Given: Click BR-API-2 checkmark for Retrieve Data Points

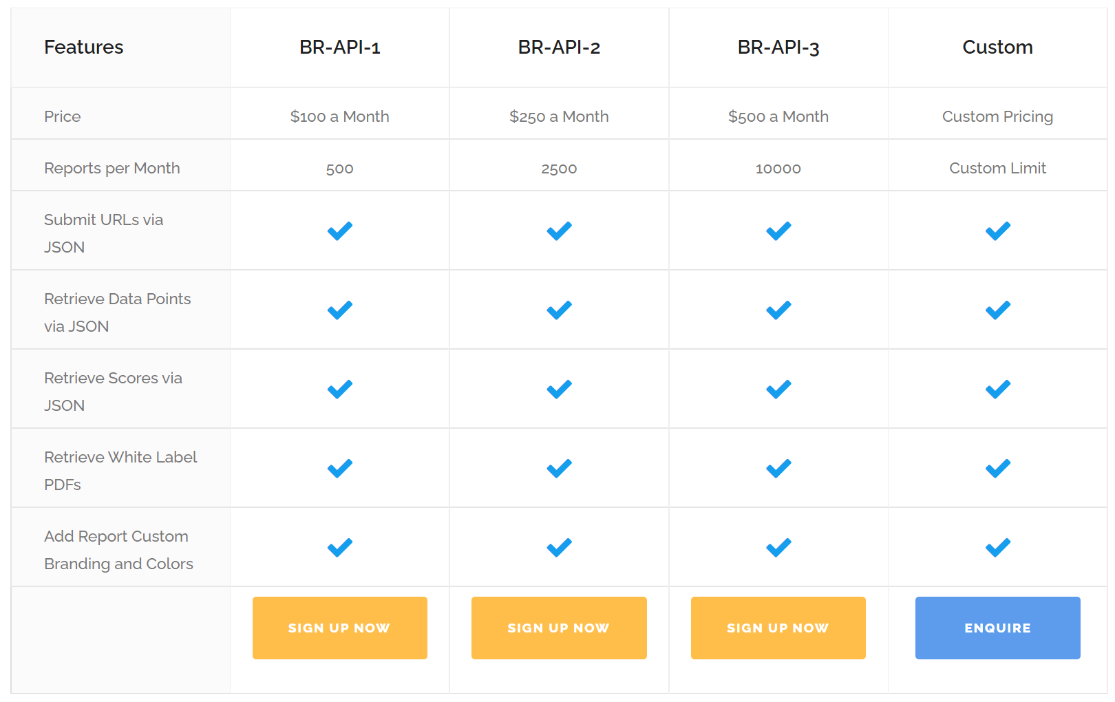Looking at the screenshot, I should coord(559,310).
